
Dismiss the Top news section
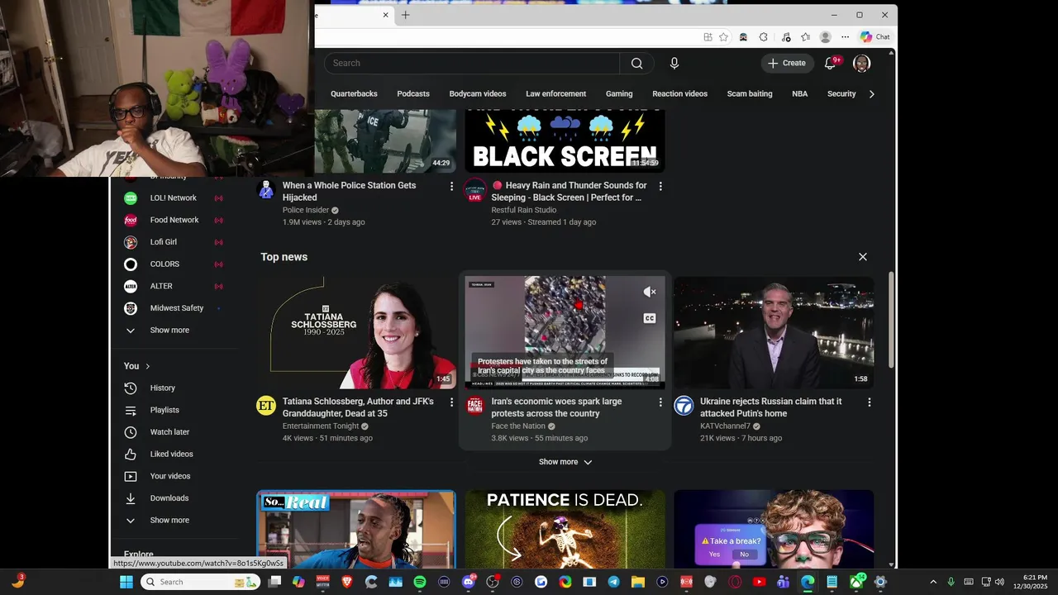point(862,257)
